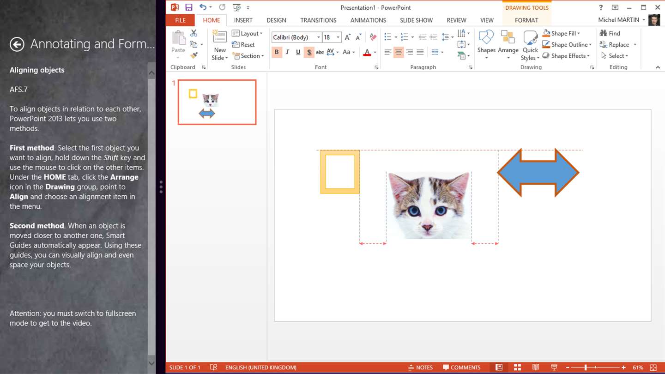Open the Michel MARTIN account menu

(621, 20)
